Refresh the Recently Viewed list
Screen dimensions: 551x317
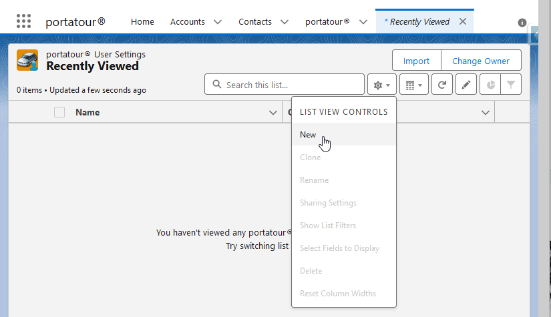click(x=442, y=85)
